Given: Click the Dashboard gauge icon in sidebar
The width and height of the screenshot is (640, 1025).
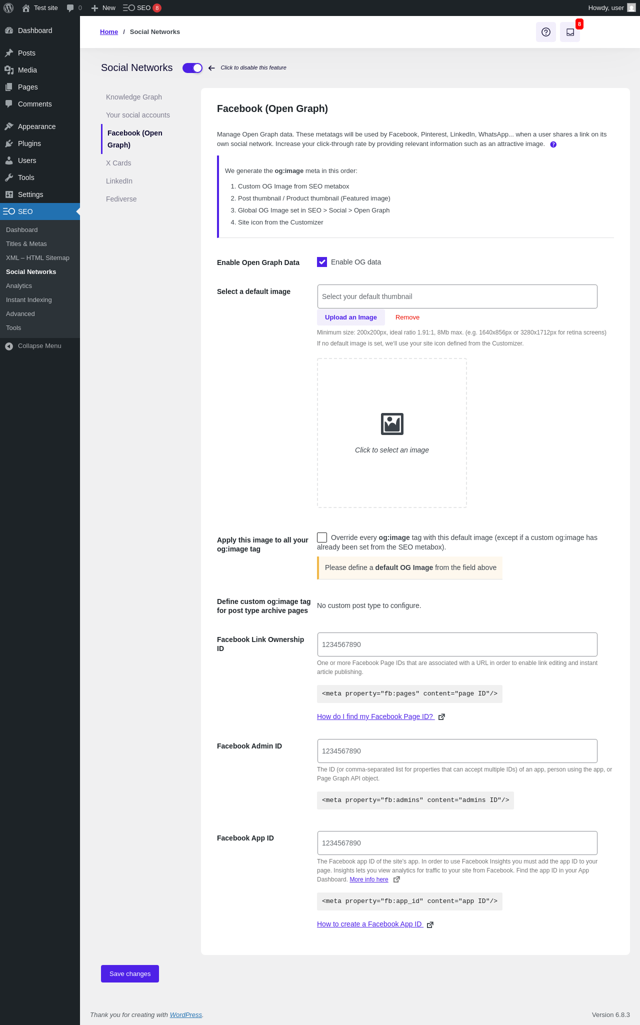Looking at the screenshot, I should (x=9, y=30).
